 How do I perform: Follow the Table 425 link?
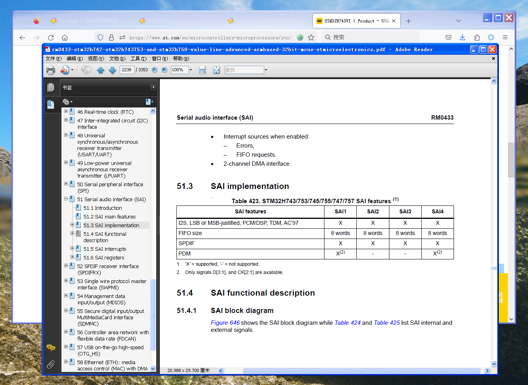(387, 323)
